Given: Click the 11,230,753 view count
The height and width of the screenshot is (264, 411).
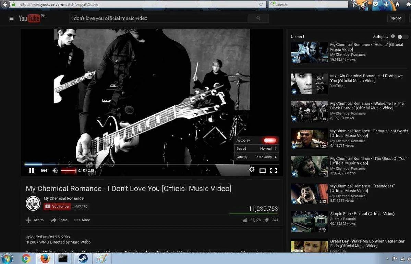Looking at the screenshot, I should tap(263, 209).
